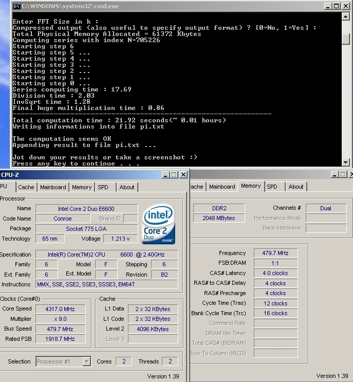
Task: Click the Core Speed value 4317.0 MHz
Action: 61,309
